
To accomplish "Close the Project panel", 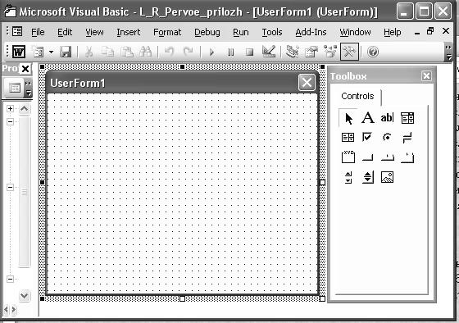I will point(25,69).
